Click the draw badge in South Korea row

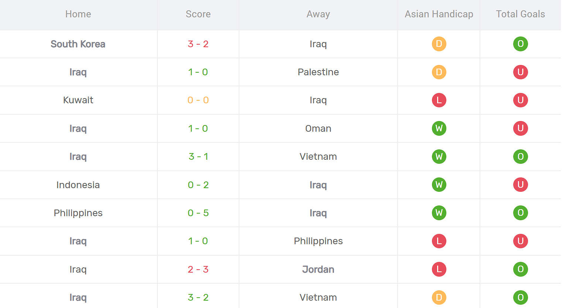(439, 44)
